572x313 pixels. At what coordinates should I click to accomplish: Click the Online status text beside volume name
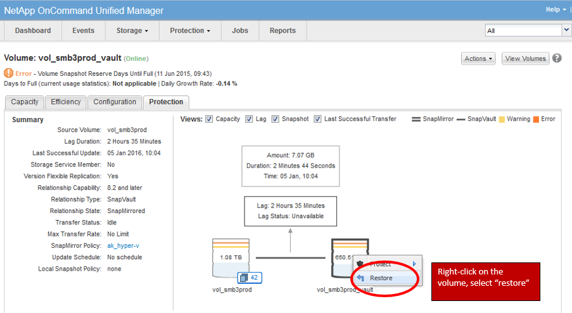[x=136, y=59]
